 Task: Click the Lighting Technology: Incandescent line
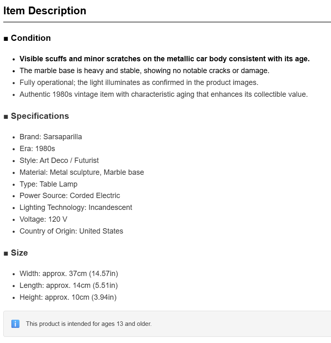[x=76, y=207]
